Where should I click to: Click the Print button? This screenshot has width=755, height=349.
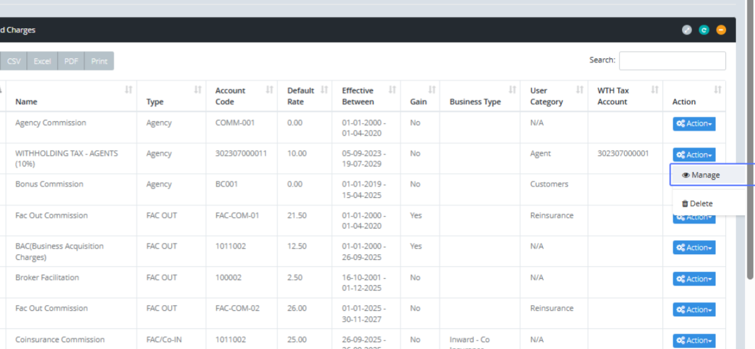point(99,61)
